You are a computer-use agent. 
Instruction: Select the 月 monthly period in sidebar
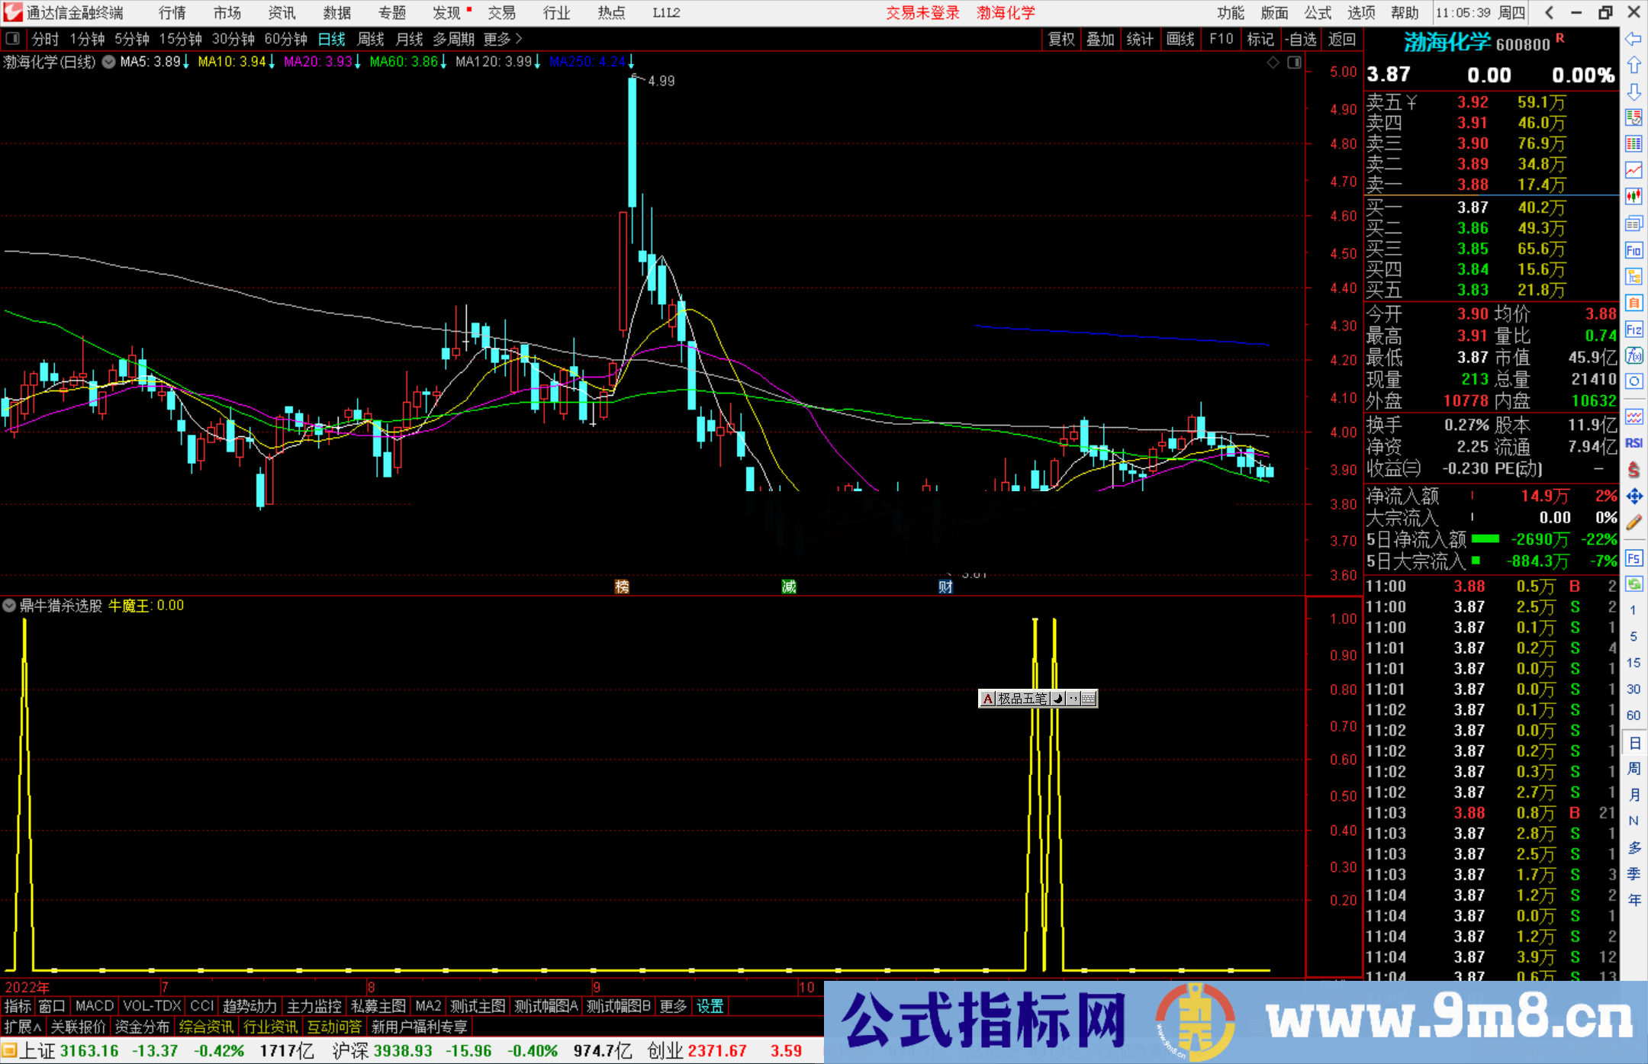1634,795
